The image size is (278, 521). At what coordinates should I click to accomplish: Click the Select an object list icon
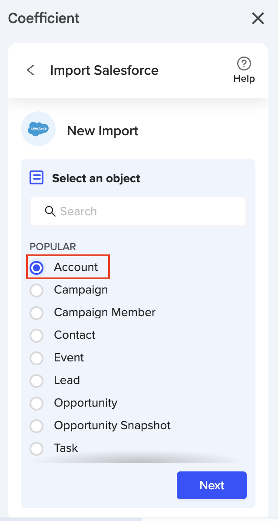tap(36, 178)
